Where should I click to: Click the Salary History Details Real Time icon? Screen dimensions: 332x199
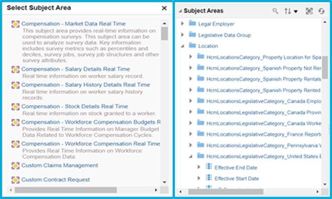tap(15, 85)
